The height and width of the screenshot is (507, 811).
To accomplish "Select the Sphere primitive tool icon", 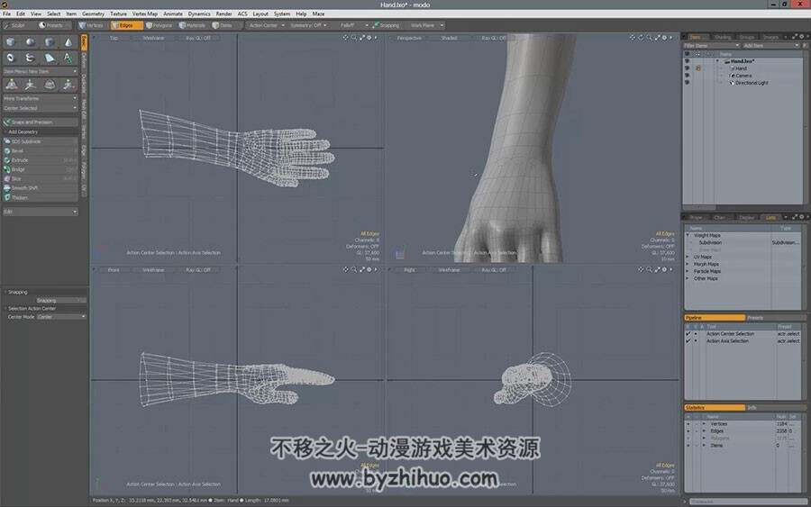I will pyautogui.click(x=30, y=41).
